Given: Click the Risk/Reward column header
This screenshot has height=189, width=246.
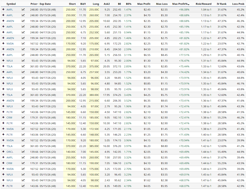Looking at the screenshot, I should tap(203, 4).
